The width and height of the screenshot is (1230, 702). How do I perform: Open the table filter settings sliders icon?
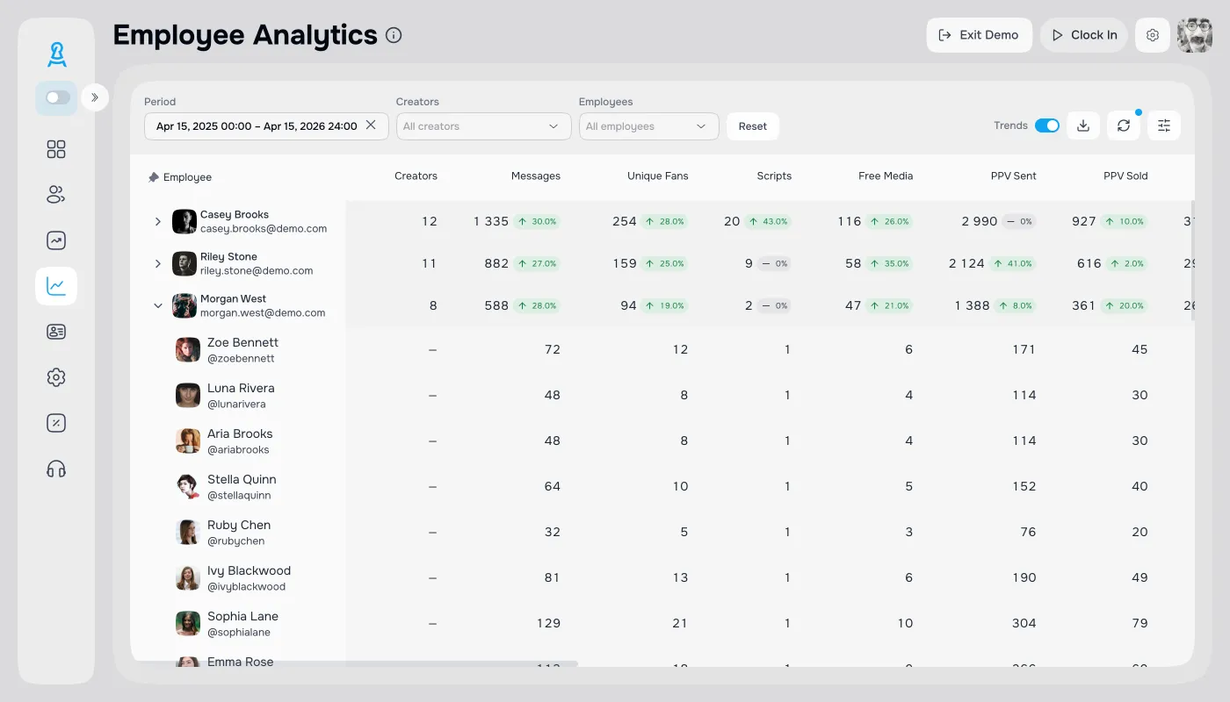point(1164,126)
